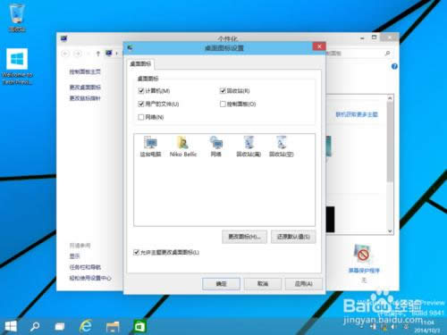The image size is (447, 335).
Task: Go forward in the Personalization window
Action: (x=78, y=54)
